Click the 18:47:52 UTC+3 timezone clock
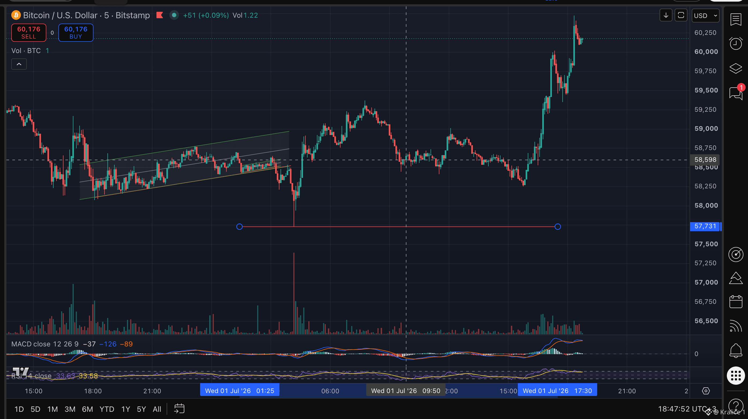This screenshot has width=748, height=419. click(x=687, y=409)
